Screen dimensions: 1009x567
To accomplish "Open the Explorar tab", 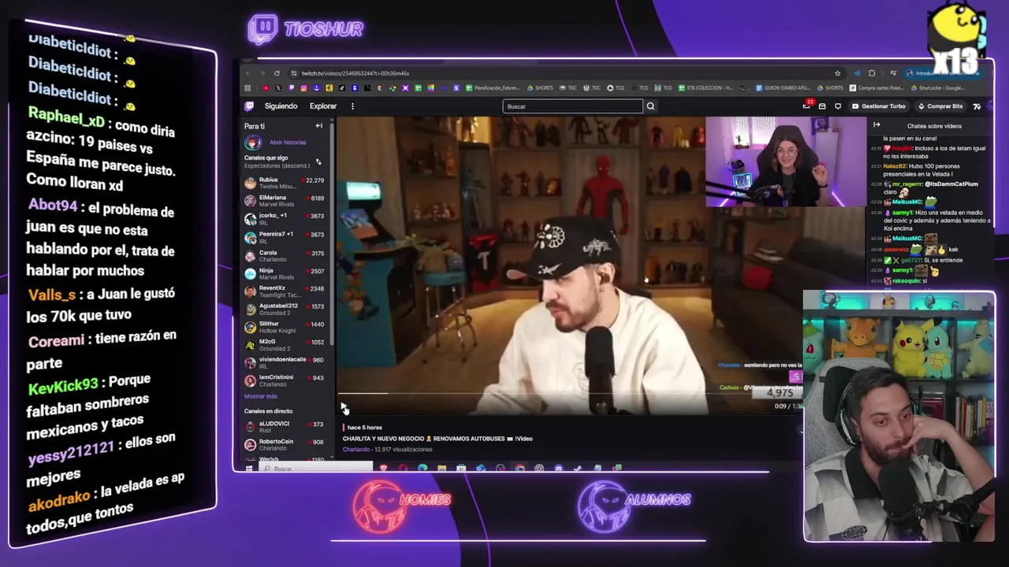I will 323,106.
